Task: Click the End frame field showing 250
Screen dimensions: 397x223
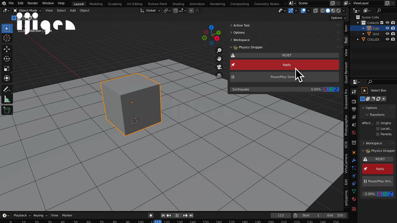Action: pyautogui.click(x=335, y=216)
